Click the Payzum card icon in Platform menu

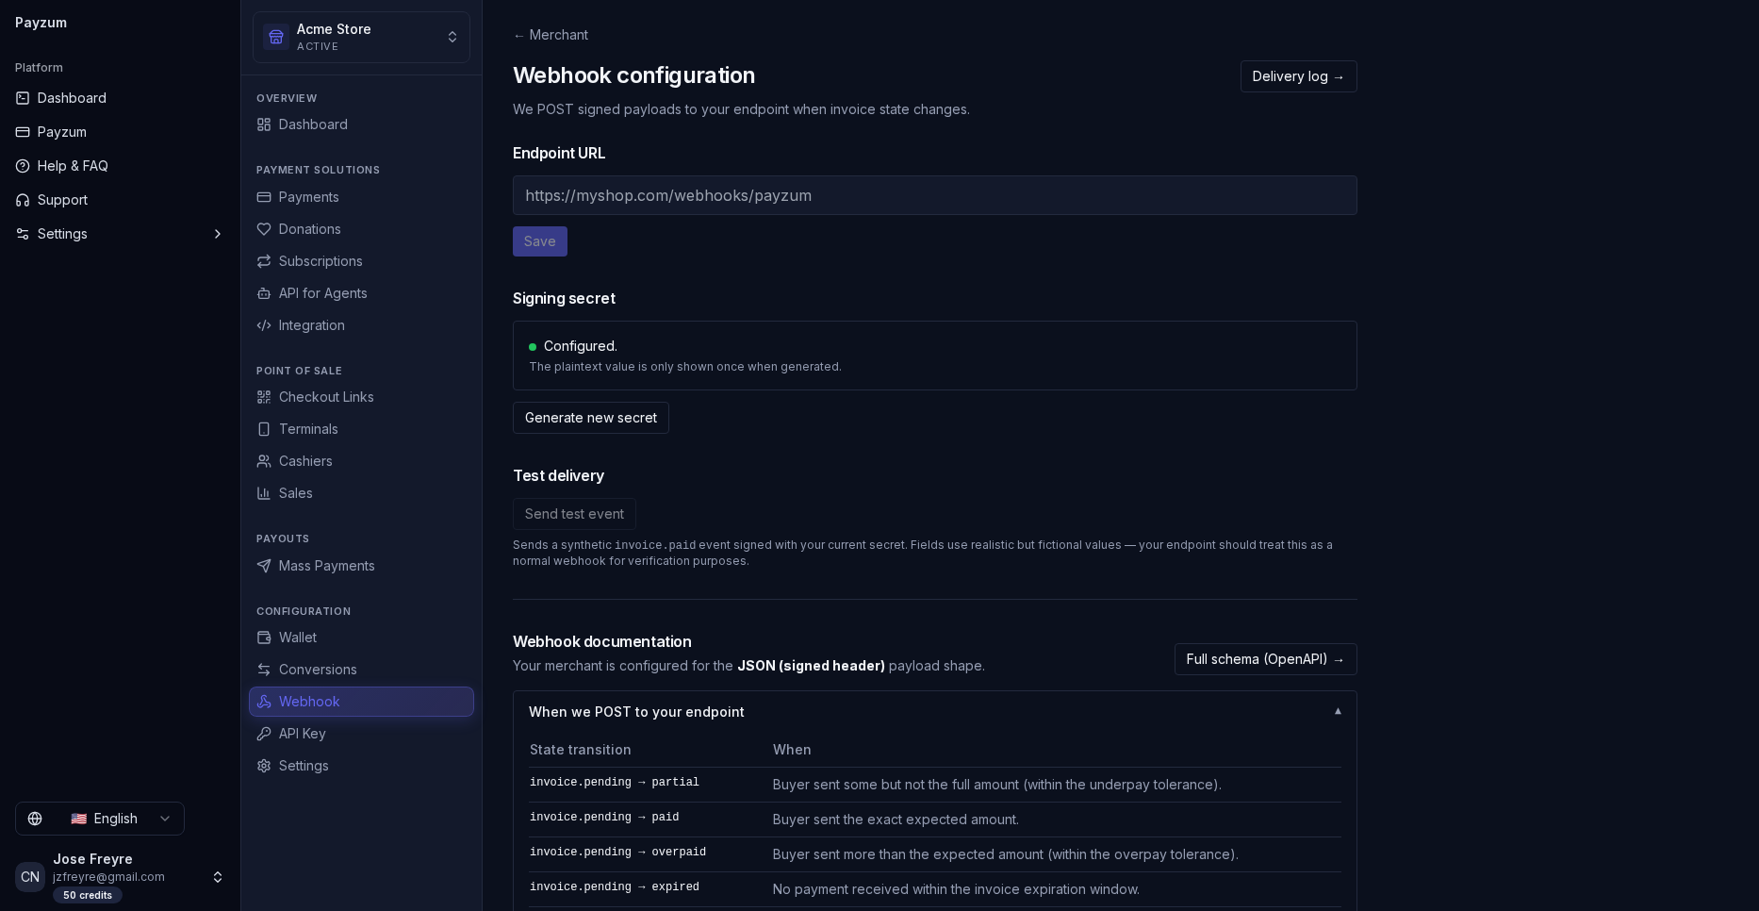(x=23, y=132)
